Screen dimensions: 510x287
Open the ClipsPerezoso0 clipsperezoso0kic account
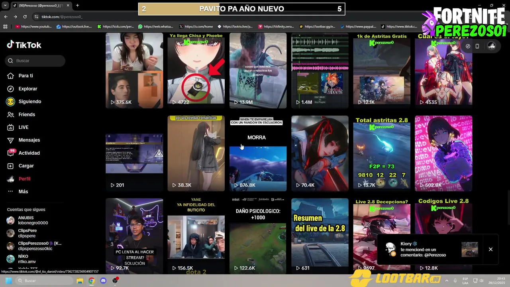tap(34, 246)
